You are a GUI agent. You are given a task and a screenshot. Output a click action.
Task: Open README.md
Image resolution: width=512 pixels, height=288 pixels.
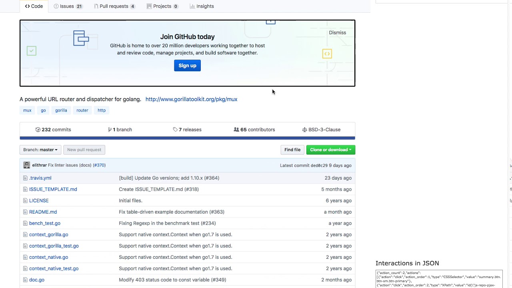43,212
